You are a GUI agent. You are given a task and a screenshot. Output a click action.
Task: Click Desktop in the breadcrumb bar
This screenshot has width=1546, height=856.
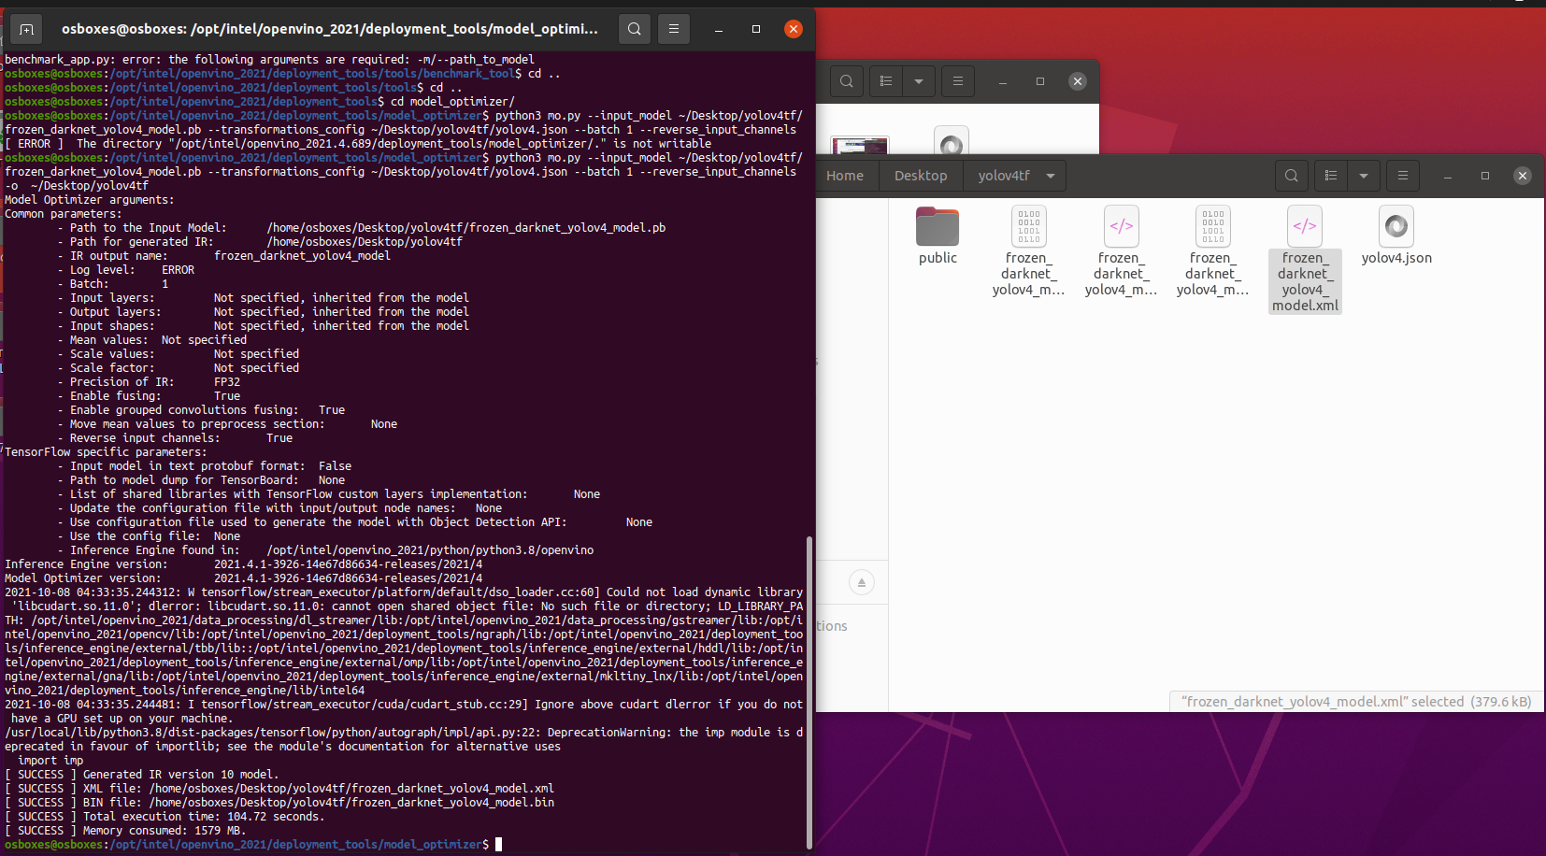click(920, 175)
